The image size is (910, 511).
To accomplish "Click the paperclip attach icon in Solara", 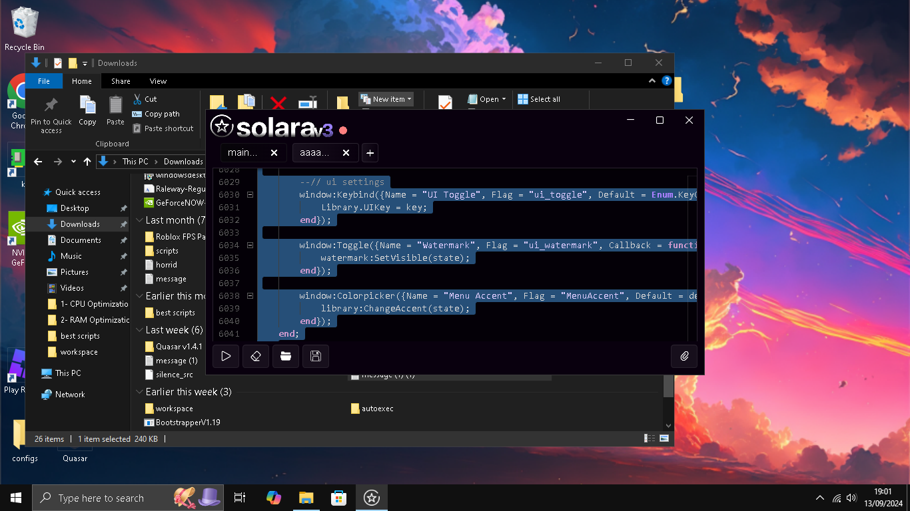I will pos(684,356).
